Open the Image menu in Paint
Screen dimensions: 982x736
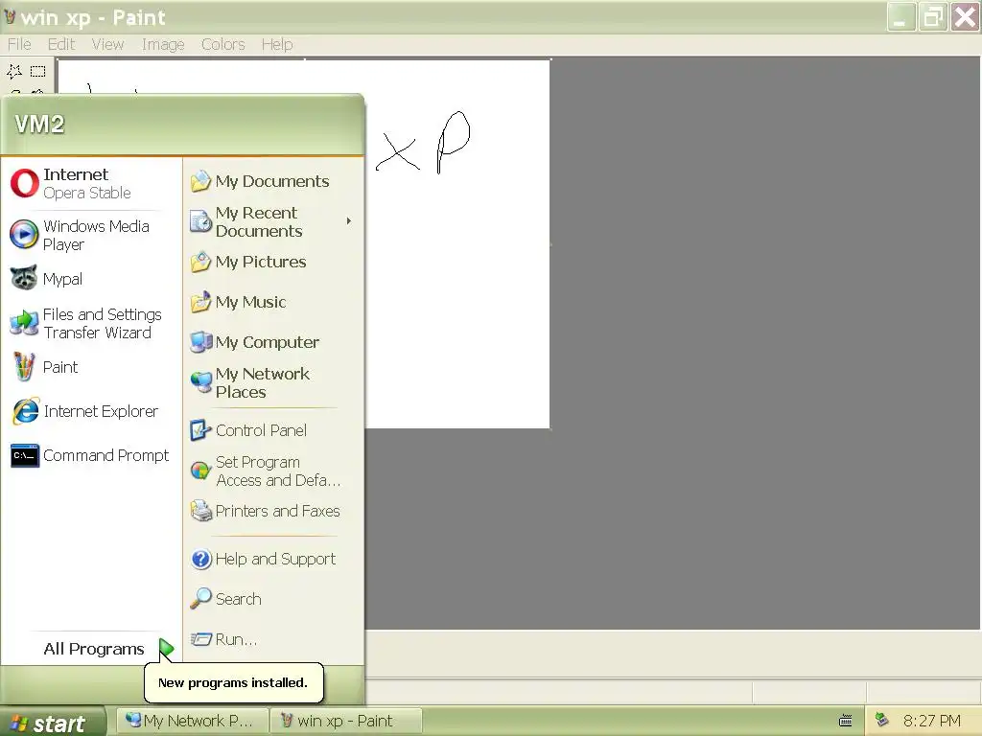coord(163,44)
